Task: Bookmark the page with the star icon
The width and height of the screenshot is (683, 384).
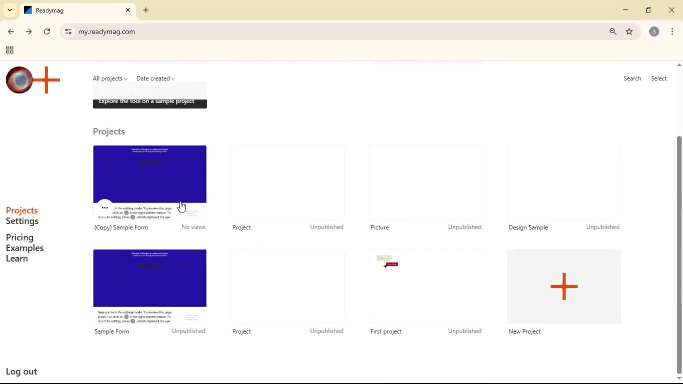Action: click(629, 31)
